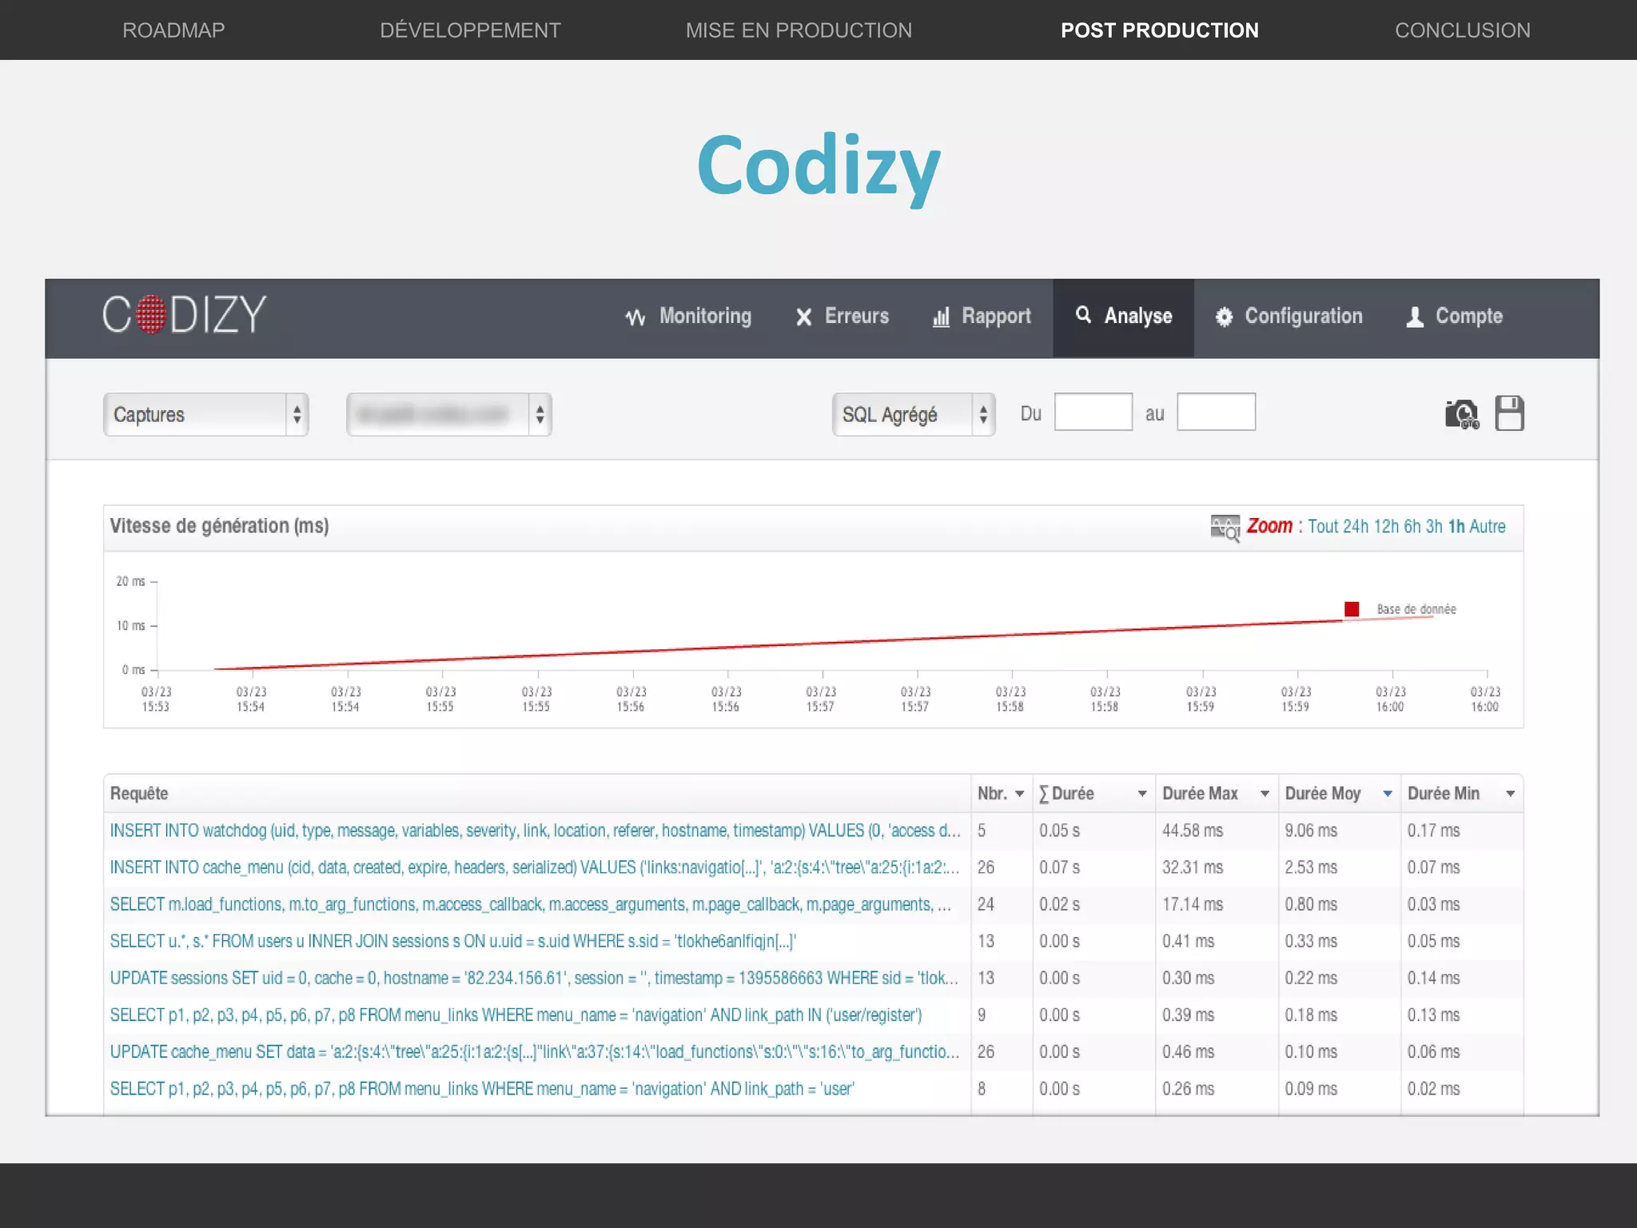Open the Captures dropdown

click(x=206, y=414)
